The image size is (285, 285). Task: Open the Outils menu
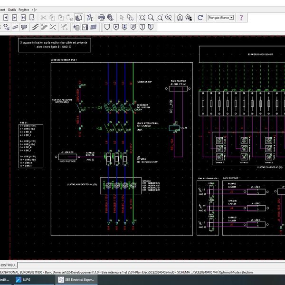[x=12, y=9]
